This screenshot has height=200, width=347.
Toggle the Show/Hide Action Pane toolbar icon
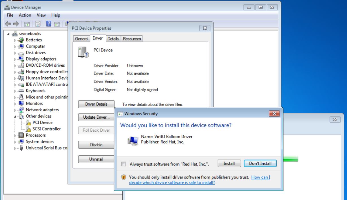[x=57, y=24]
